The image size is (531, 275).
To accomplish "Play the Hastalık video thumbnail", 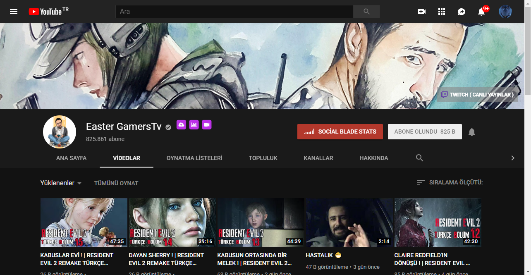I will click(349, 222).
